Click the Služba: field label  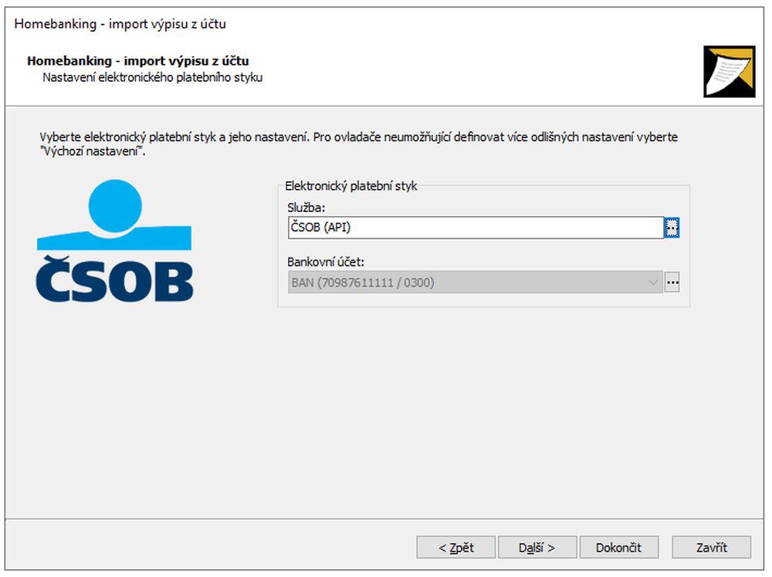306,208
